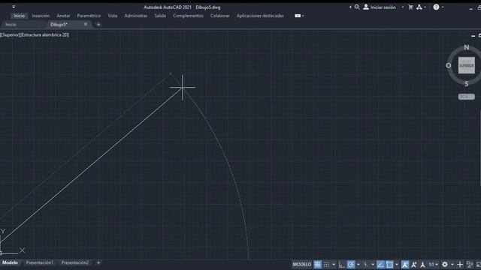This screenshot has height=270, width=481.
Task: Click the annotation scale person icon
Action: point(422,264)
